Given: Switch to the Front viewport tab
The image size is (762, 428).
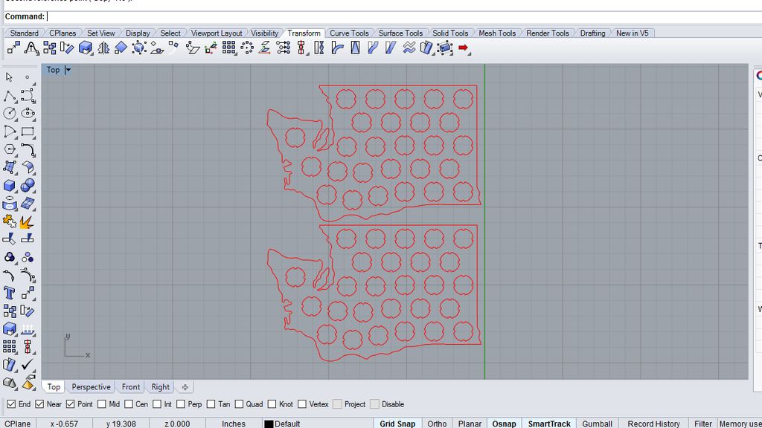Looking at the screenshot, I should tap(131, 386).
